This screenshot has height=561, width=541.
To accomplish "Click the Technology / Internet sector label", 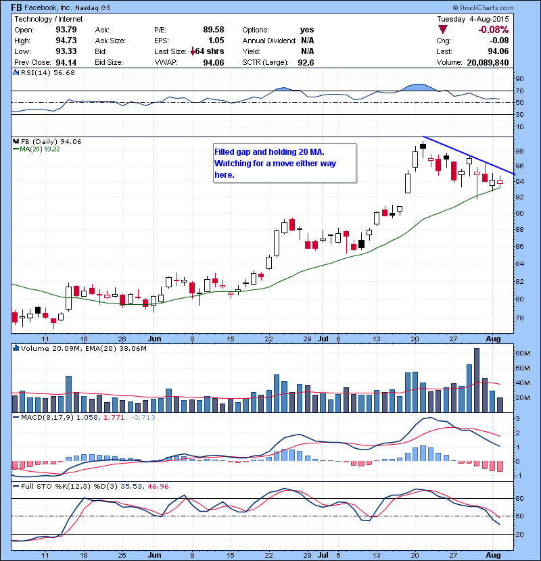I will [48, 19].
